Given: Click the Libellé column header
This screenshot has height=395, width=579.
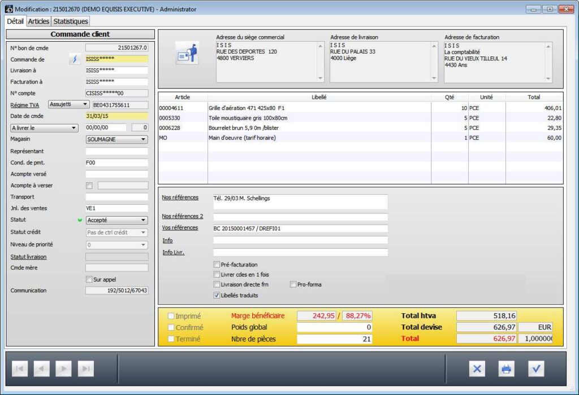Looking at the screenshot, I should [x=319, y=97].
